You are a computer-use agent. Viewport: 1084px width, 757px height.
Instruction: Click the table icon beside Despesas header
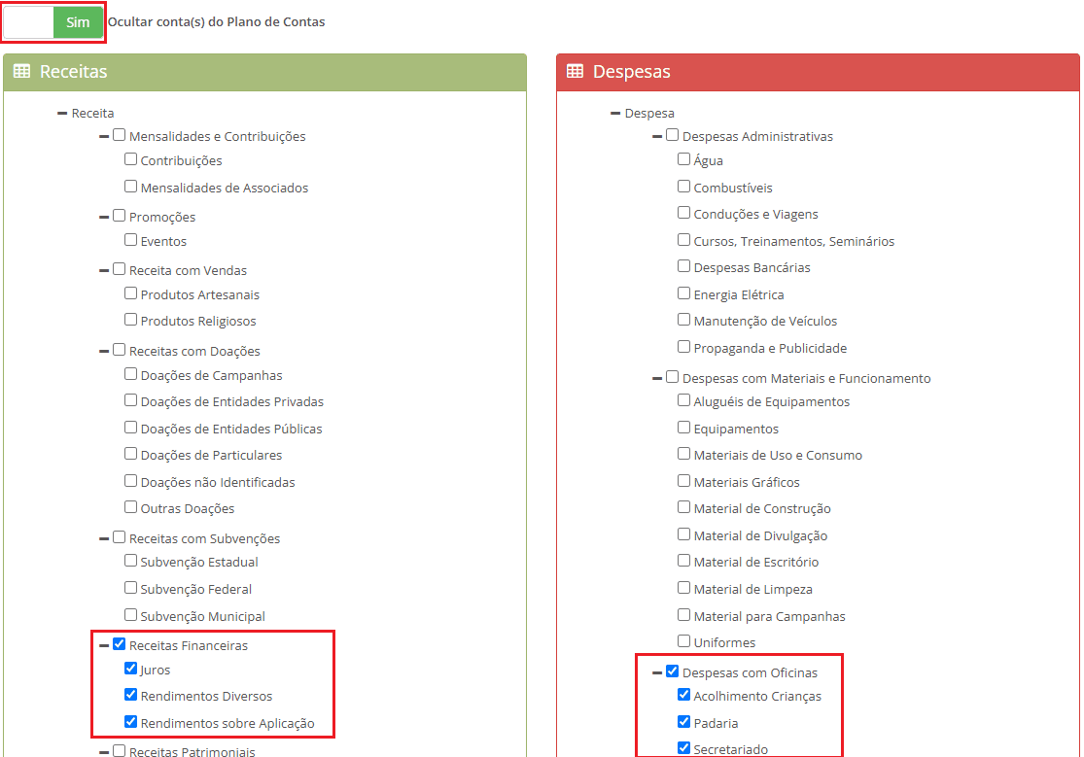click(x=576, y=71)
